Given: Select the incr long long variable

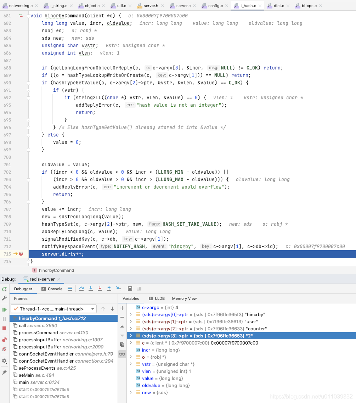Looking at the screenshot, I should click(241, 350).
